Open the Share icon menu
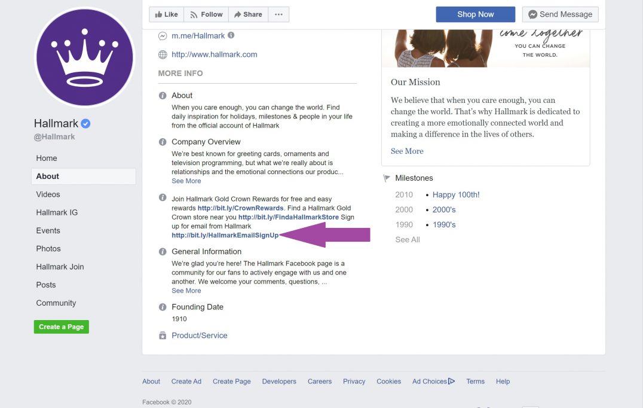The width and height of the screenshot is (643, 408). 238,14
